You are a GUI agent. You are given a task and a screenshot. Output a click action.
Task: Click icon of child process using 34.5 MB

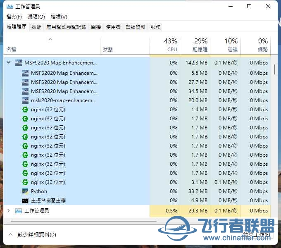25,91
